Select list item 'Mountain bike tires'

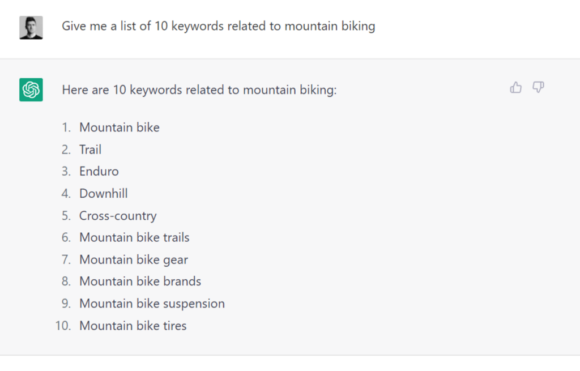133,326
